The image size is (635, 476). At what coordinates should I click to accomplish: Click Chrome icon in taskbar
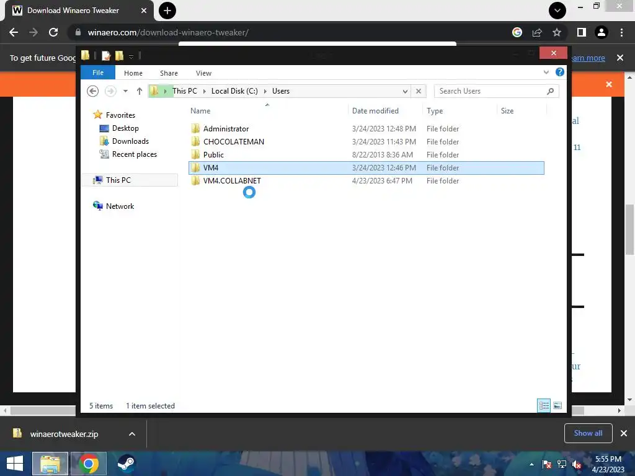[x=89, y=464]
